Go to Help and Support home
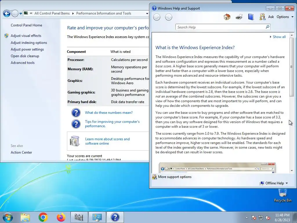Image resolution: width=297 pixels, height=223 pixels. coord(227,17)
